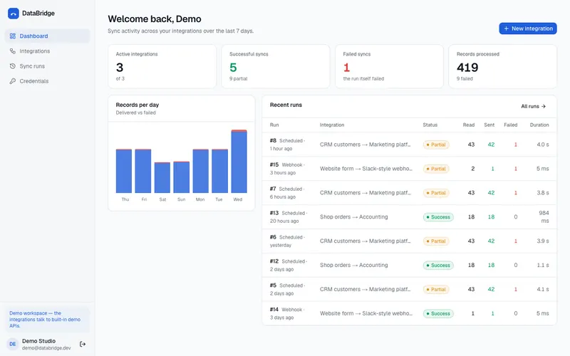The width and height of the screenshot is (570, 356).
Task: Open the Dashboard menu item
Action: [x=47, y=36]
